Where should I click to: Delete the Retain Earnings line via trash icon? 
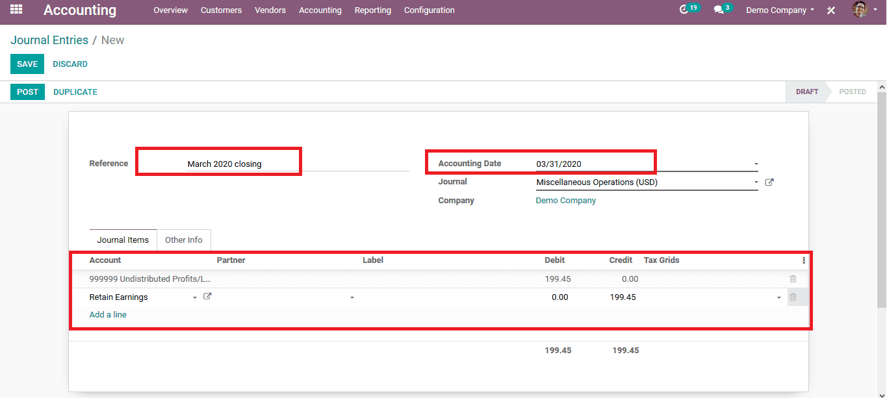pyautogui.click(x=793, y=297)
